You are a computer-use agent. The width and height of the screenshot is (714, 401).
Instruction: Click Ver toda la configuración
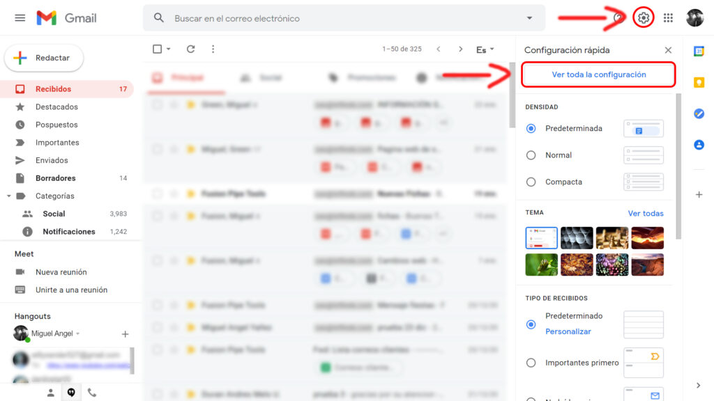(x=598, y=74)
